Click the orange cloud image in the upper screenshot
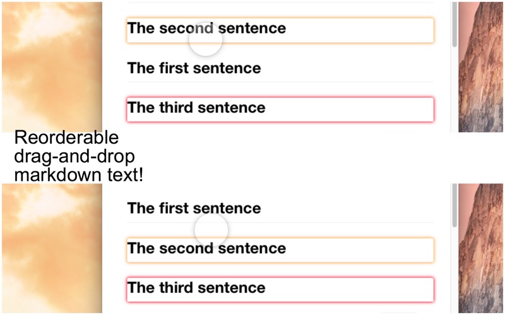This screenshot has width=505, height=315. click(x=52, y=67)
